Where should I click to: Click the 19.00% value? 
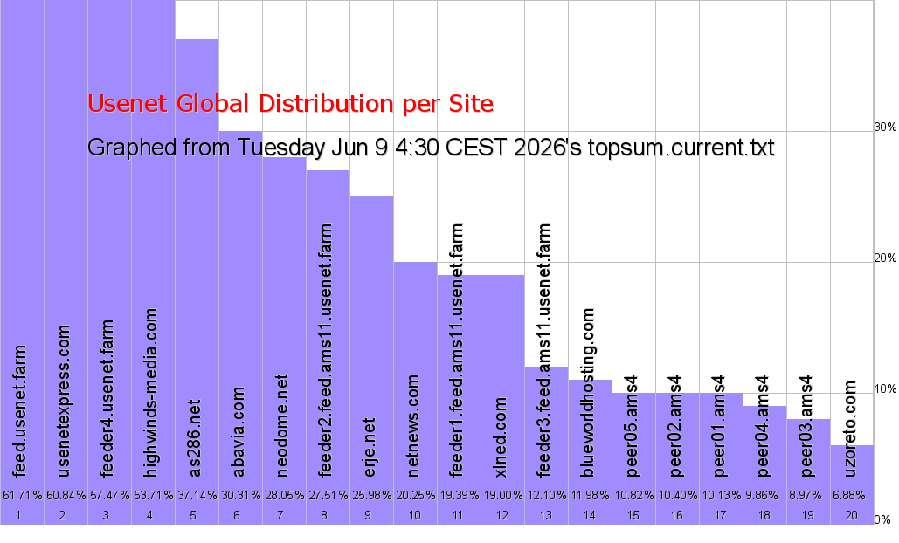(x=502, y=495)
